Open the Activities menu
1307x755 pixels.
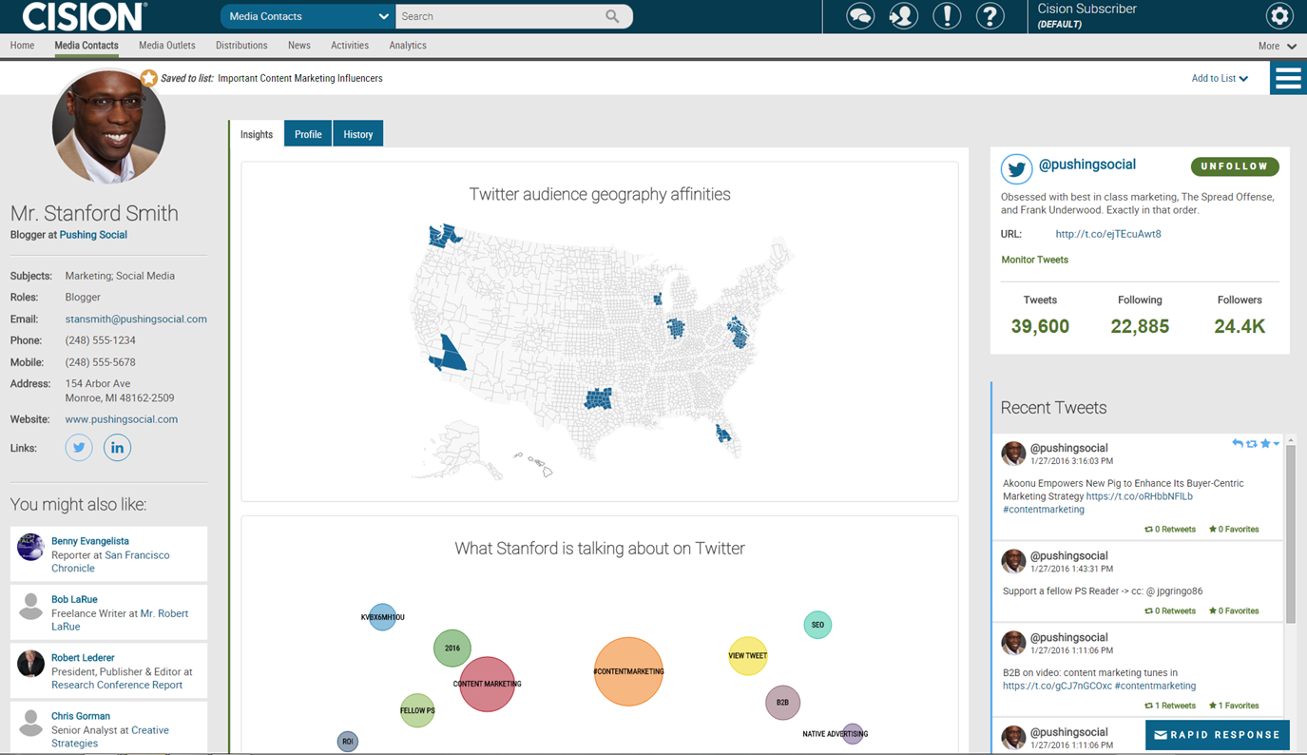[x=350, y=46]
